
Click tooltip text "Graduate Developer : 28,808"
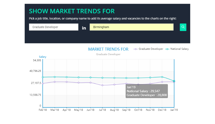pos(147,95)
